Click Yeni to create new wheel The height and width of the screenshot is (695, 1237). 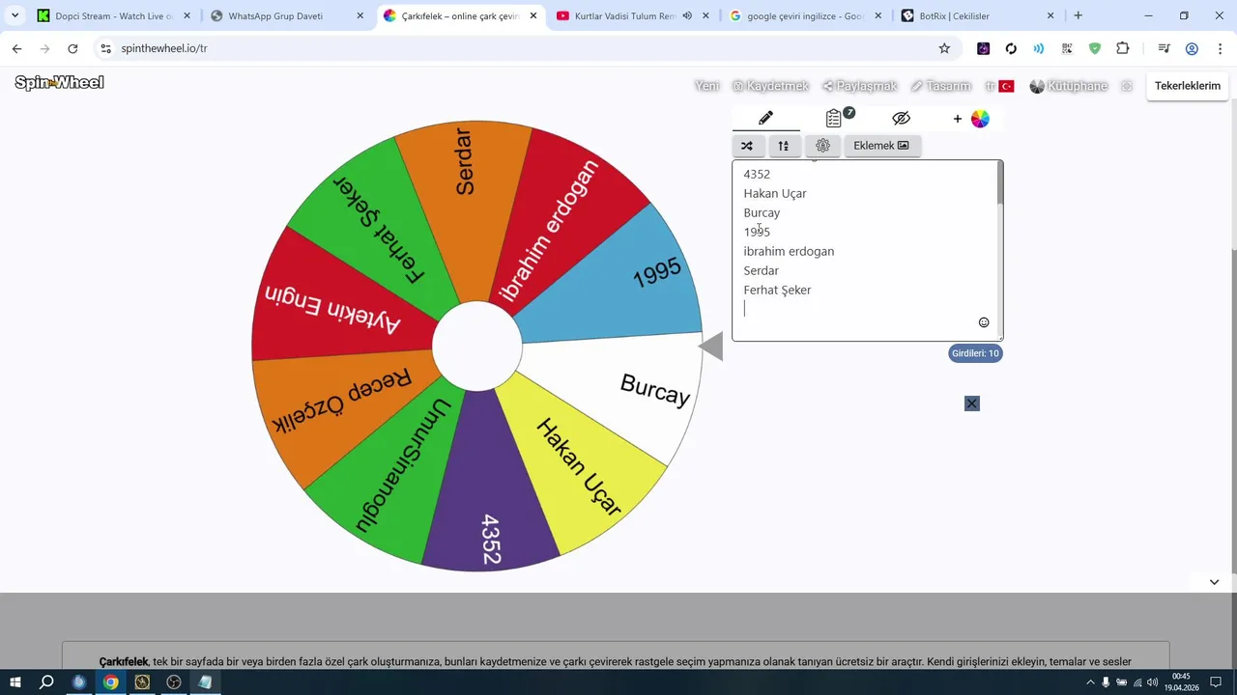pyautogui.click(x=707, y=86)
